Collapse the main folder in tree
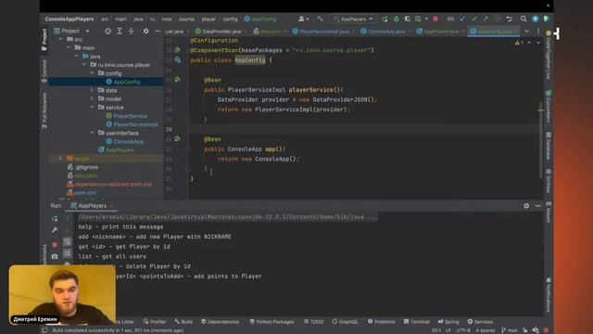593x334 pixels. click(69, 47)
